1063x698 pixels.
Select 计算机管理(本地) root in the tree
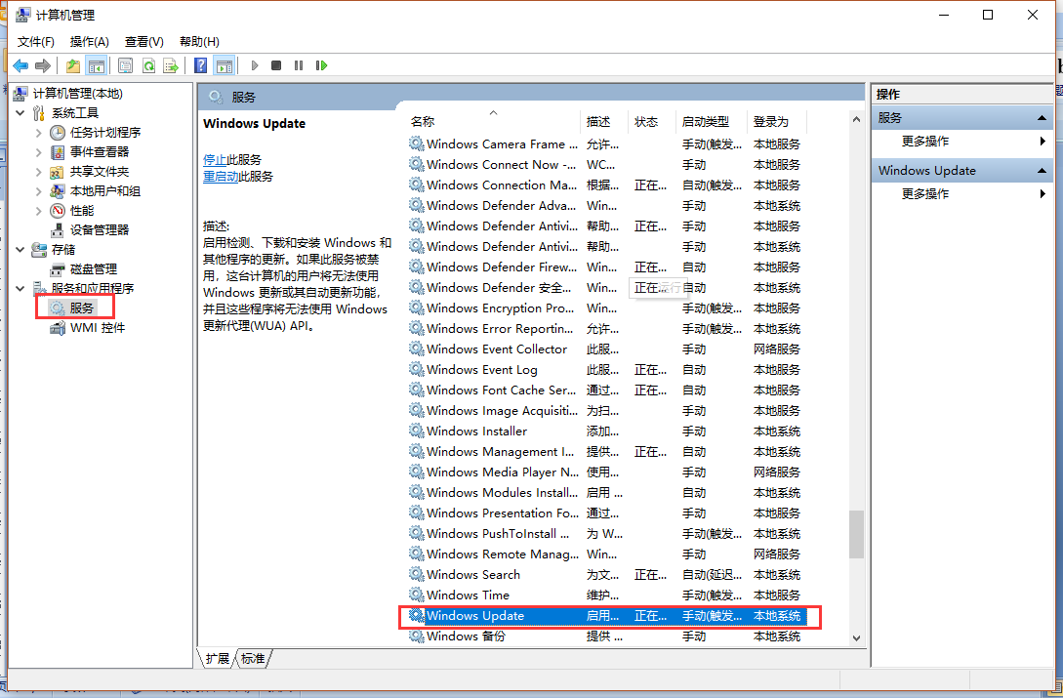pos(77,94)
